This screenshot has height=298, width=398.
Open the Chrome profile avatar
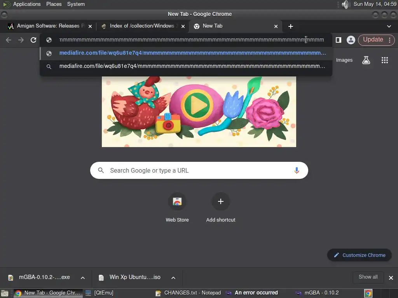click(x=351, y=40)
